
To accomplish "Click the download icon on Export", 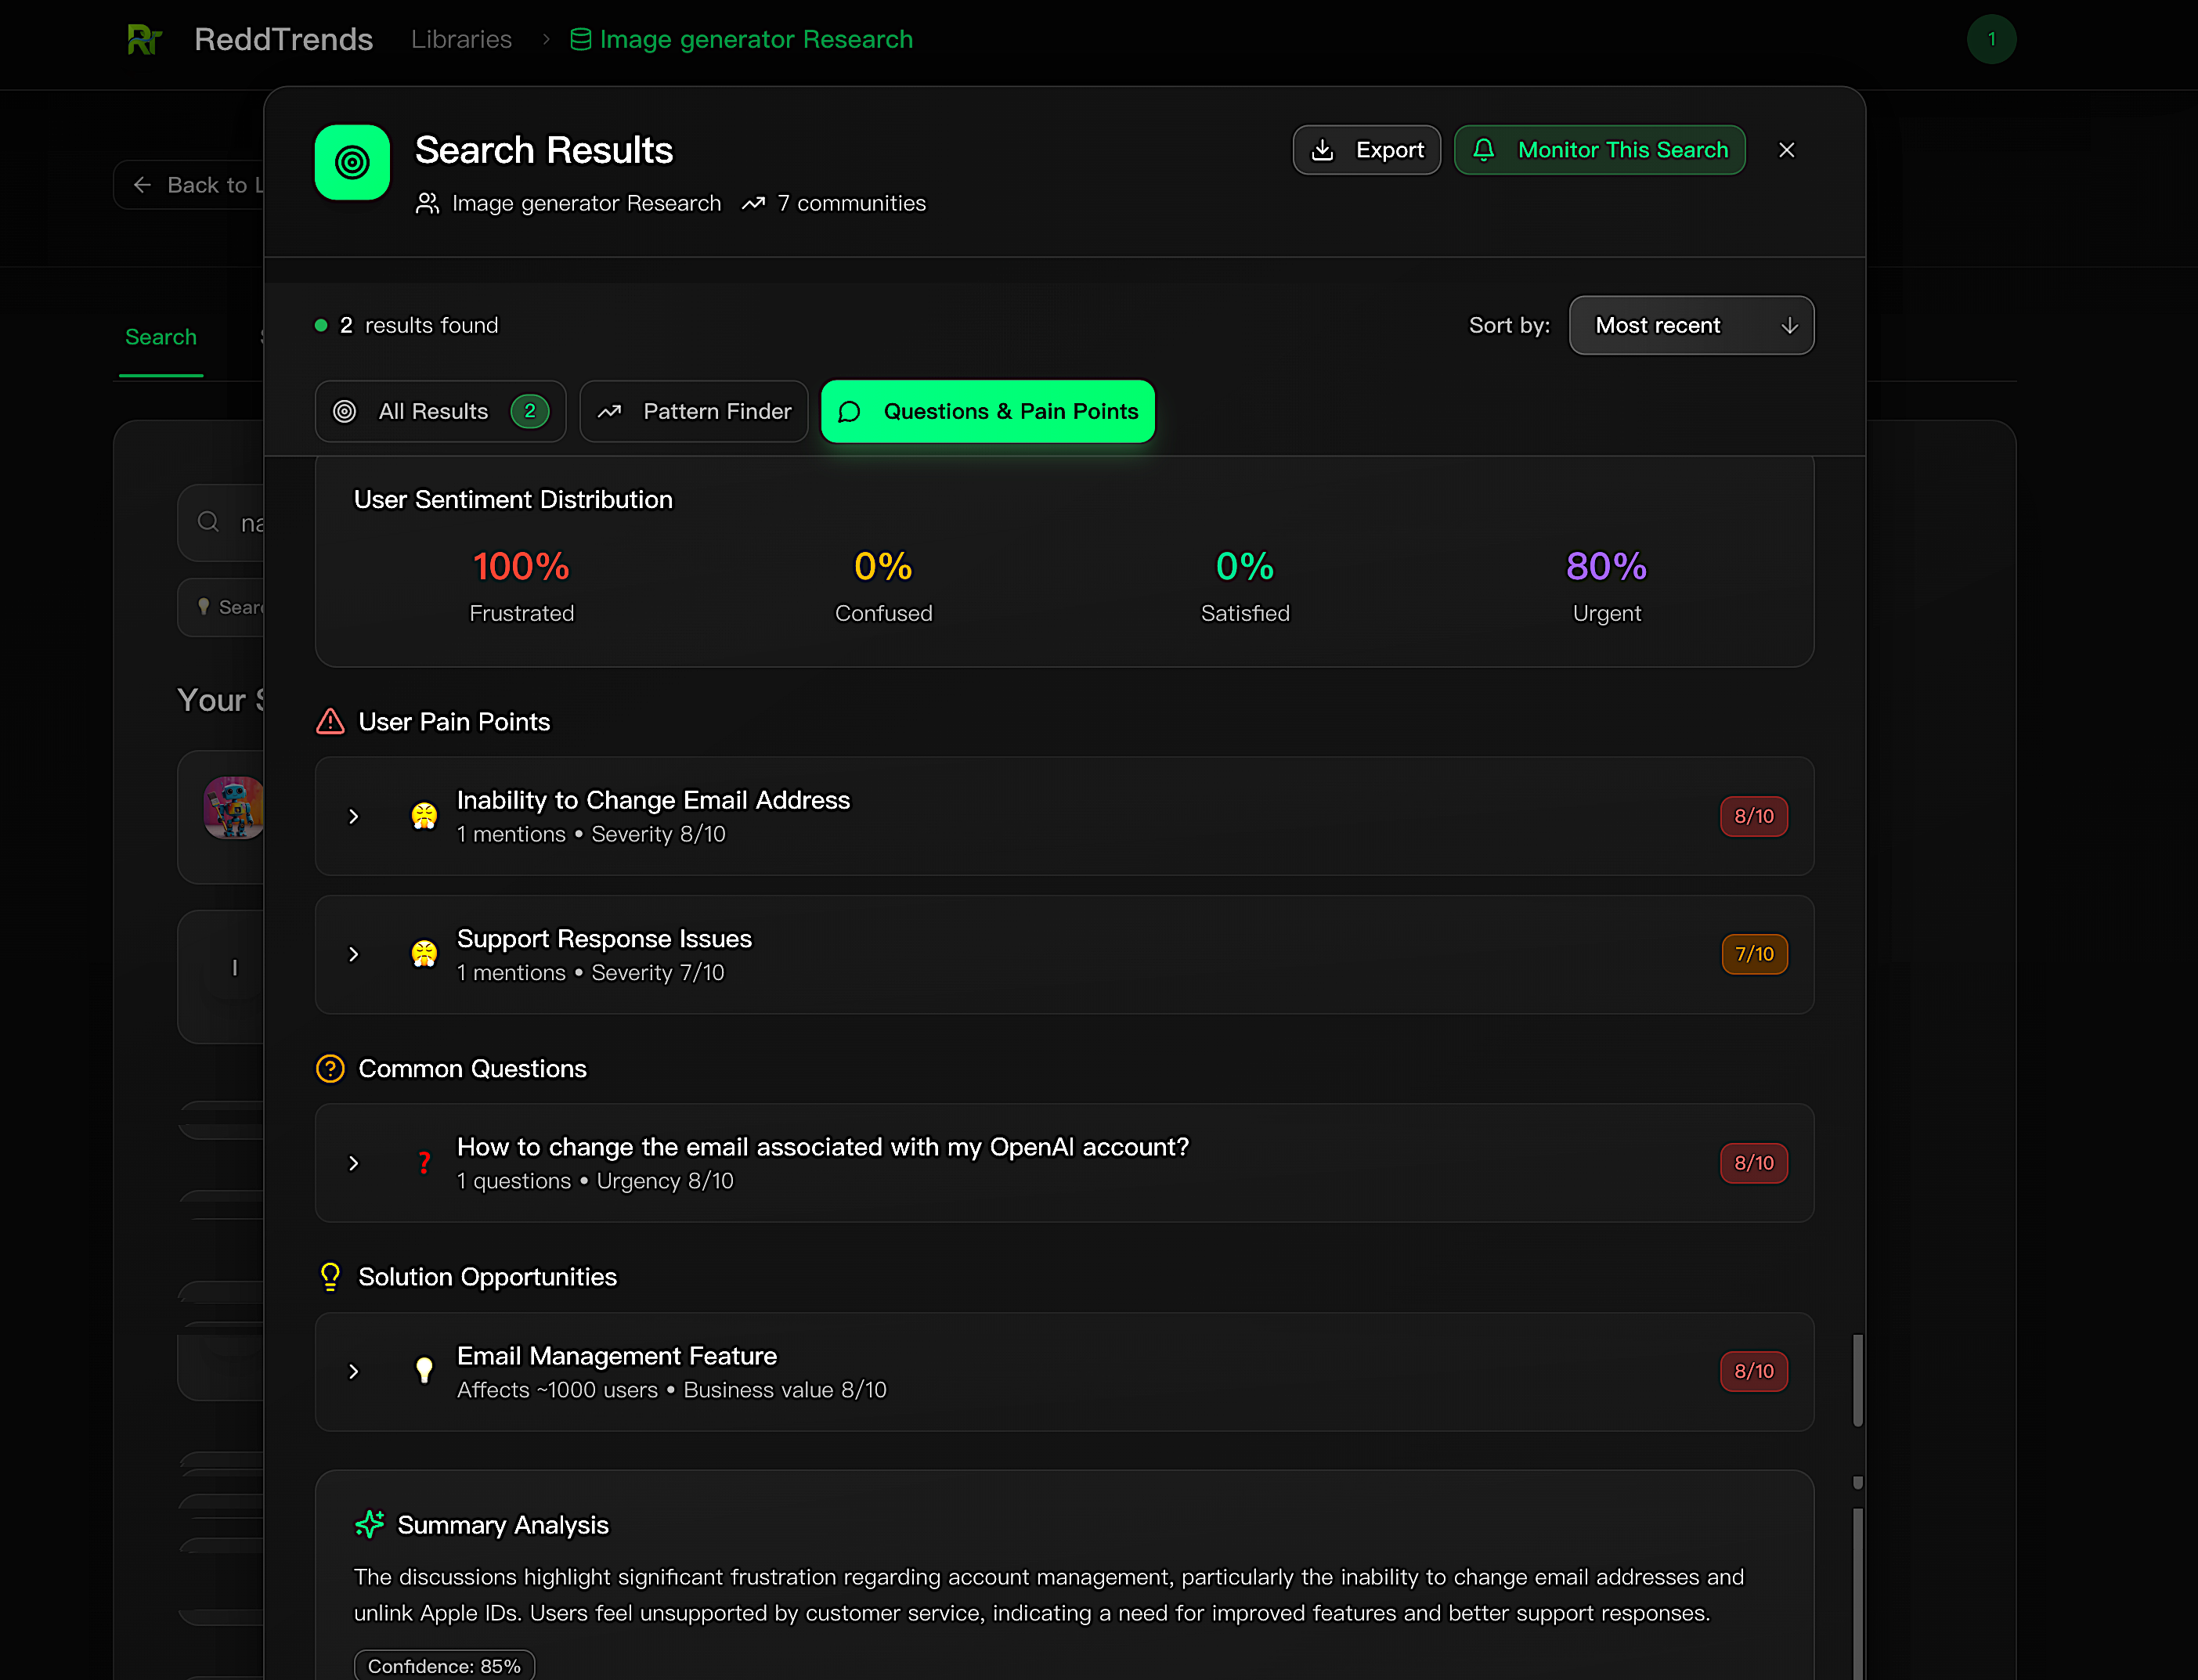I will [1322, 150].
